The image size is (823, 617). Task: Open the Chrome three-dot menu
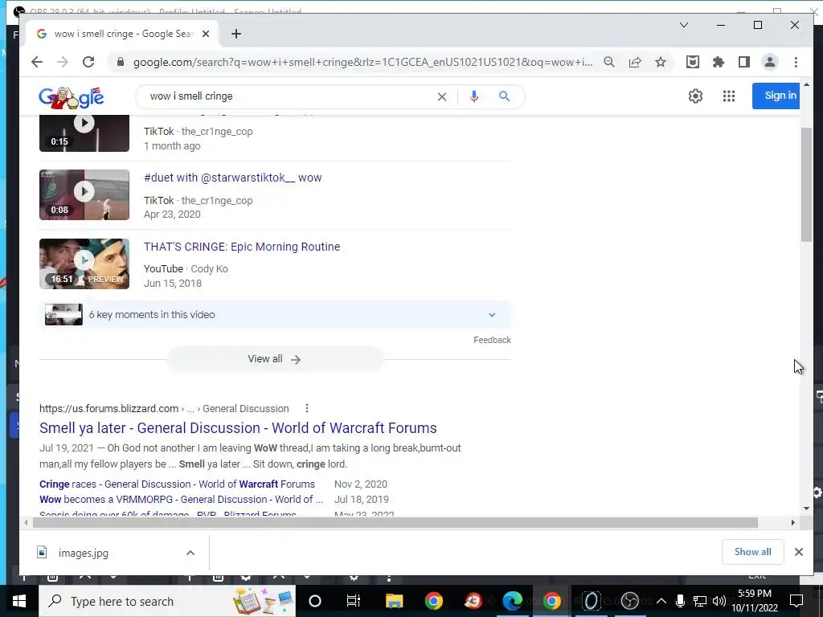point(796,62)
